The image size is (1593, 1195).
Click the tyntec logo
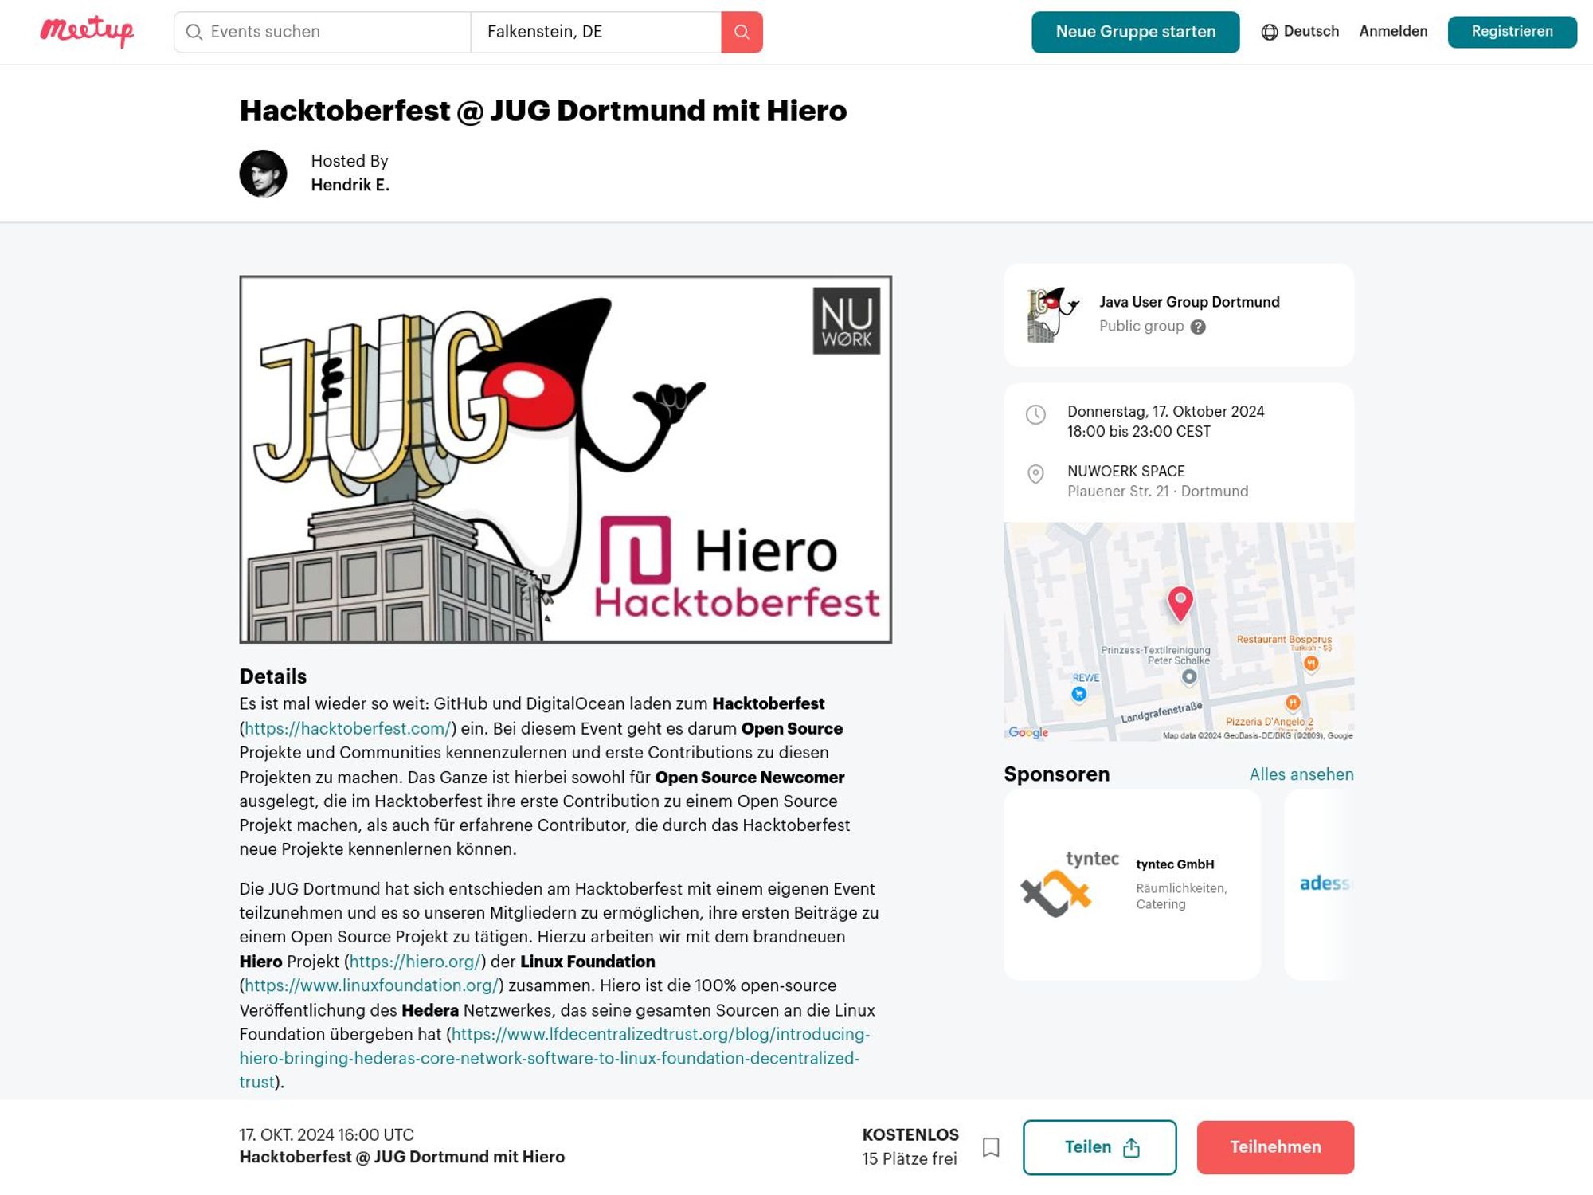click(1070, 884)
